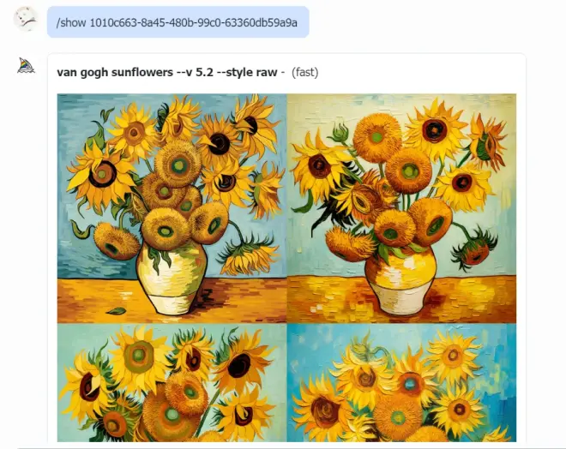Open the top-right sunflower painting with cream background
The height and width of the screenshot is (449, 566).
pyautogui.click(x=401, y=208)
